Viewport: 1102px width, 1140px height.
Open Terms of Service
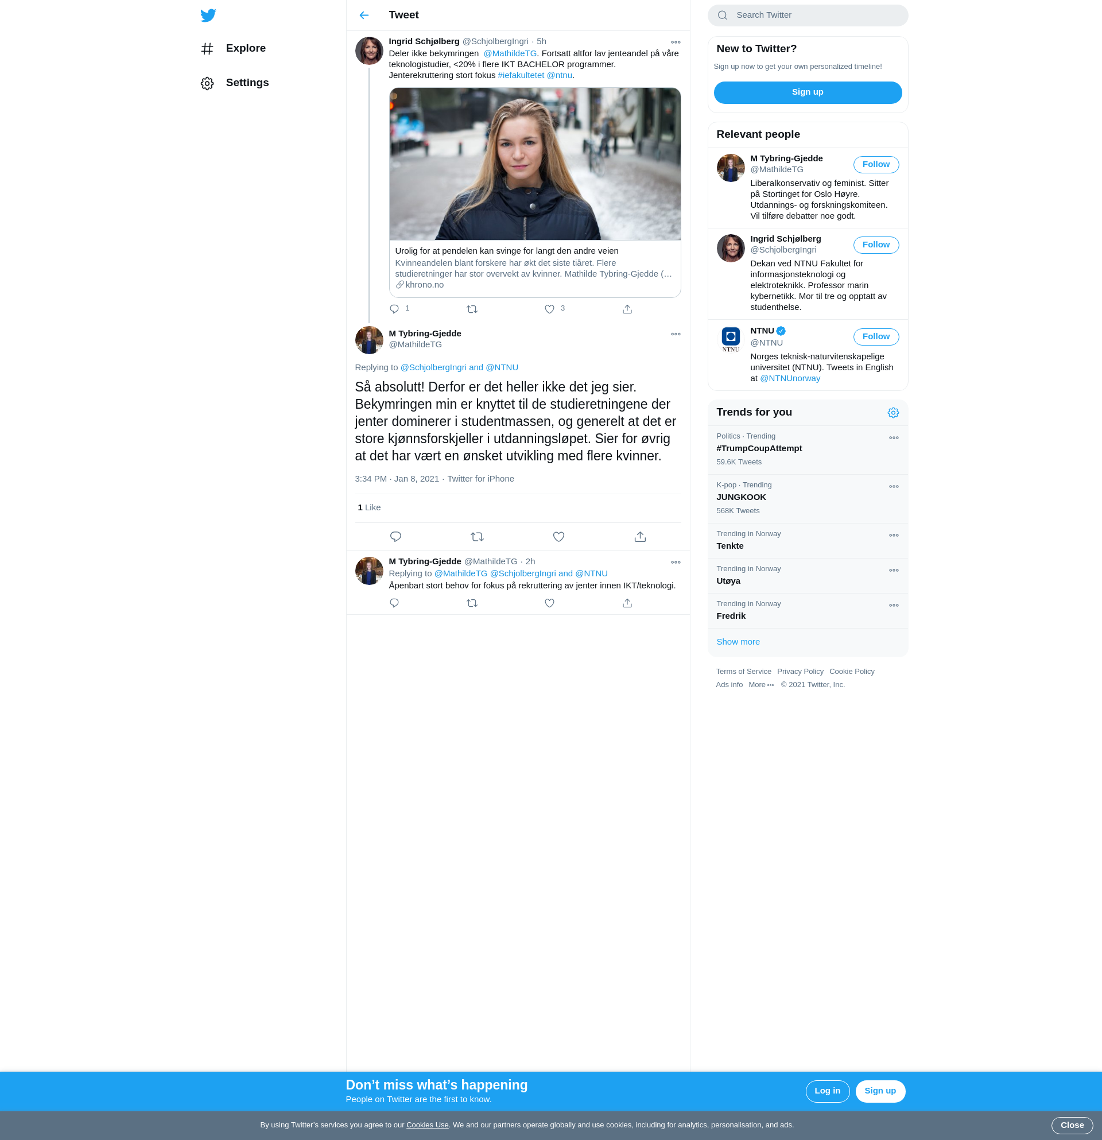click(743, 671)
